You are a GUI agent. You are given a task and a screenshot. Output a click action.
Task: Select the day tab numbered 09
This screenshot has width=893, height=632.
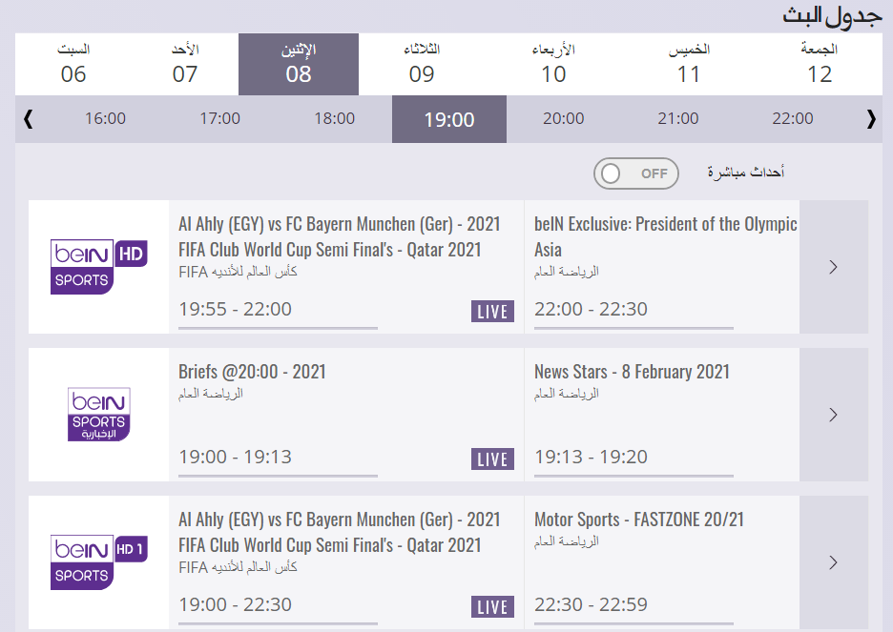point(422,64)
